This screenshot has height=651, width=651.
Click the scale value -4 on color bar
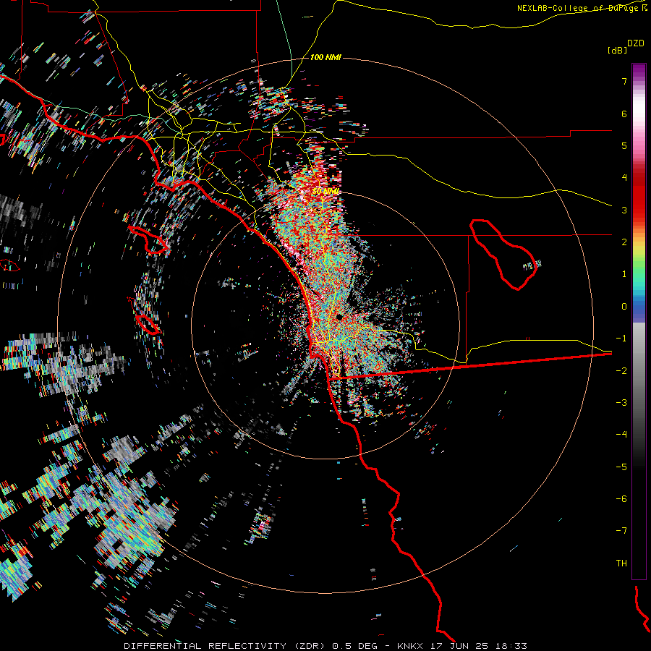tap(621, 435)
